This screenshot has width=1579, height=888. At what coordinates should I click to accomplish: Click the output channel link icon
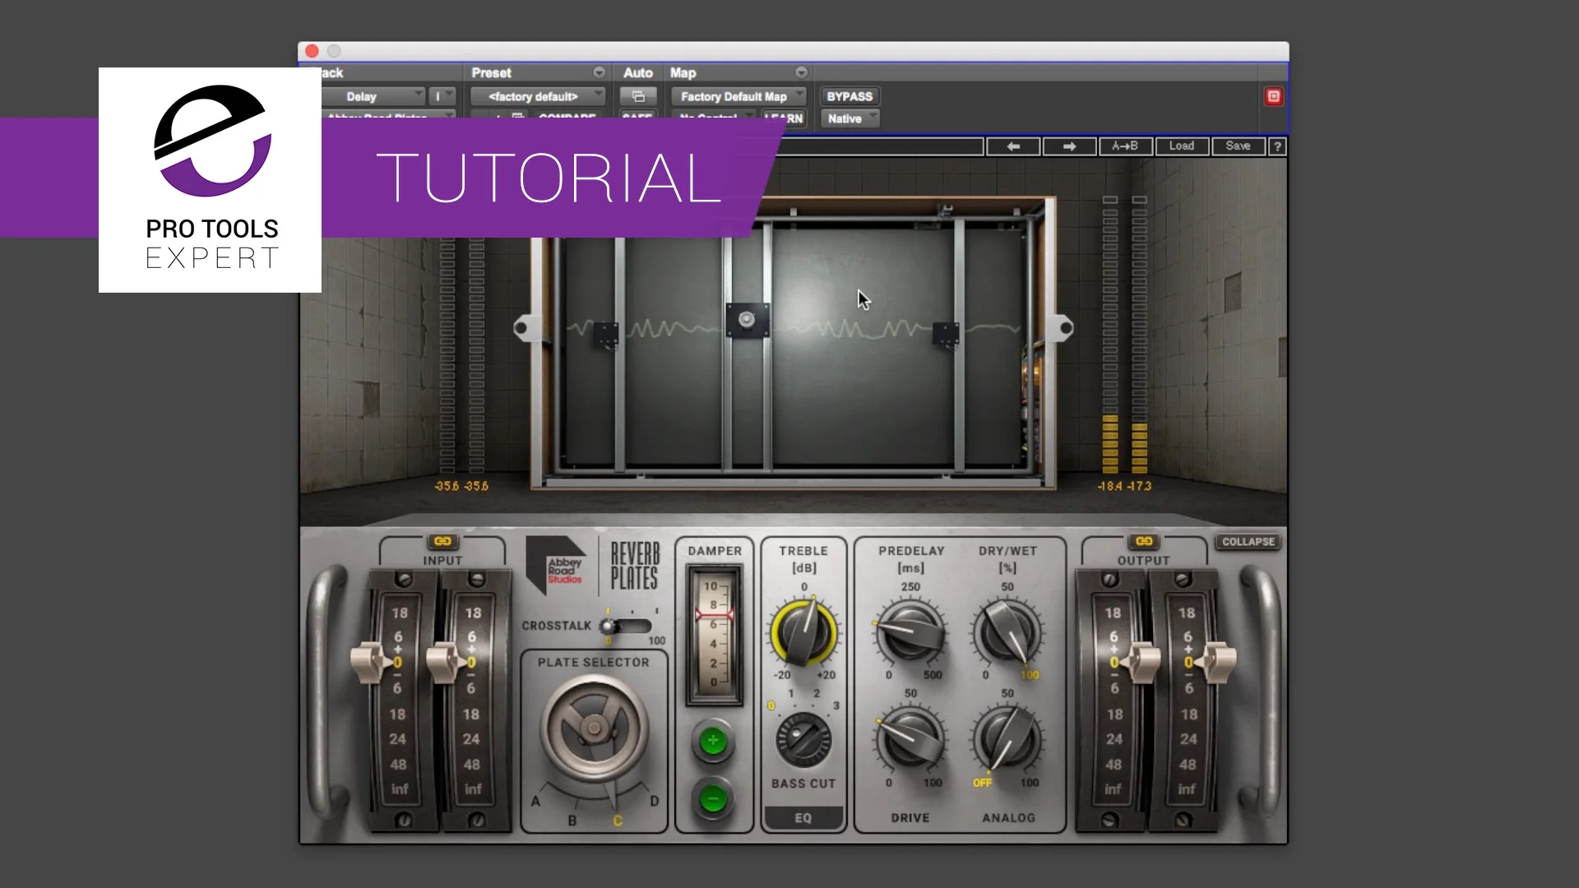point(1143,541)
